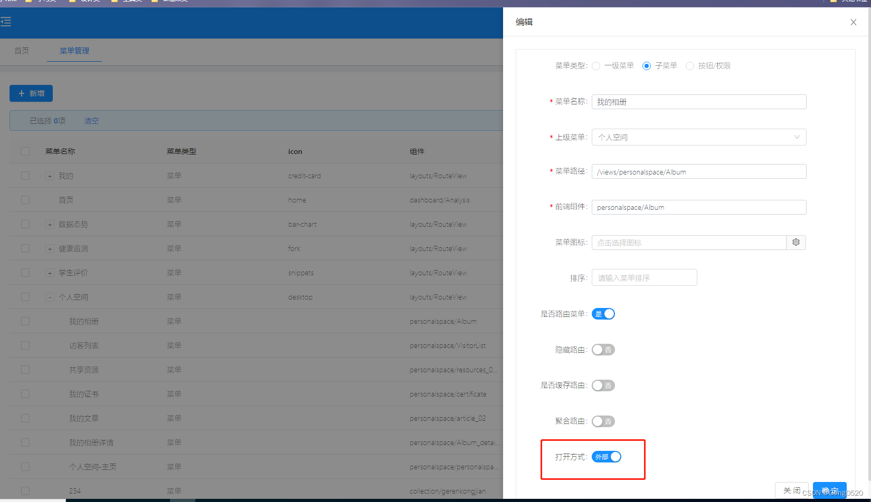Viewport: 871px width, 502px height.
Task: Check the checkbox for the 数据态势 row
Action: [25, 224]
